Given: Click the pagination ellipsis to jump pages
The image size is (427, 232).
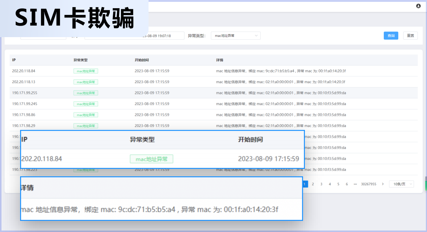Looking at the screenshot, I should click(x=355, y=184).
